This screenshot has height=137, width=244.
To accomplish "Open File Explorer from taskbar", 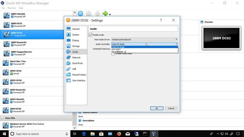I will point(93,134).
